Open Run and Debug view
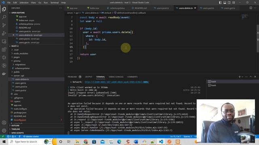 tap(4, 33)
